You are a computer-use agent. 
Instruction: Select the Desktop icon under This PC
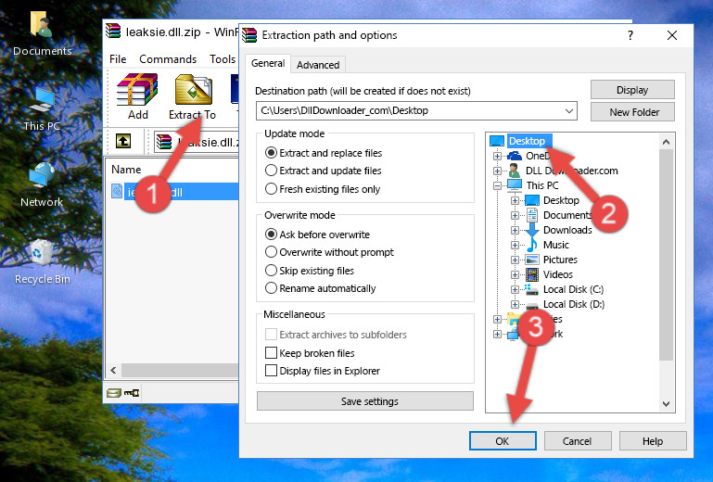531,200
